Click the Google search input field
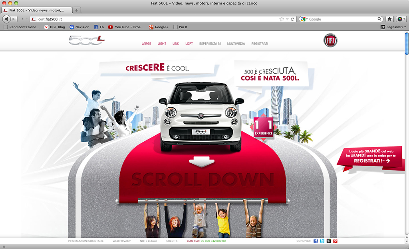The height and width of the screenshot is (249, 409). pos(341,19)
